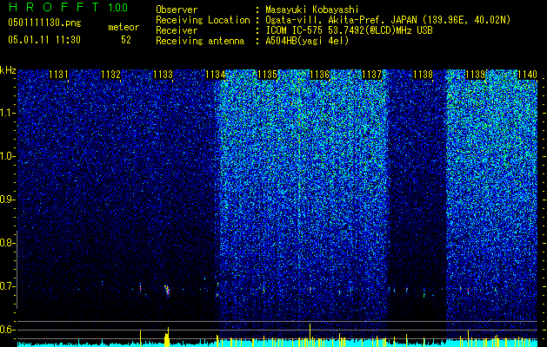
Task: Click the 1.1 frequency axis label
Action: (7, 114)
